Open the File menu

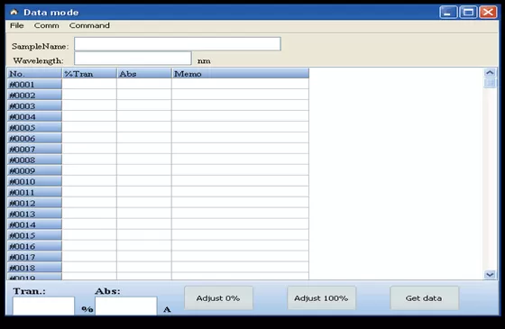click(17, 25)
